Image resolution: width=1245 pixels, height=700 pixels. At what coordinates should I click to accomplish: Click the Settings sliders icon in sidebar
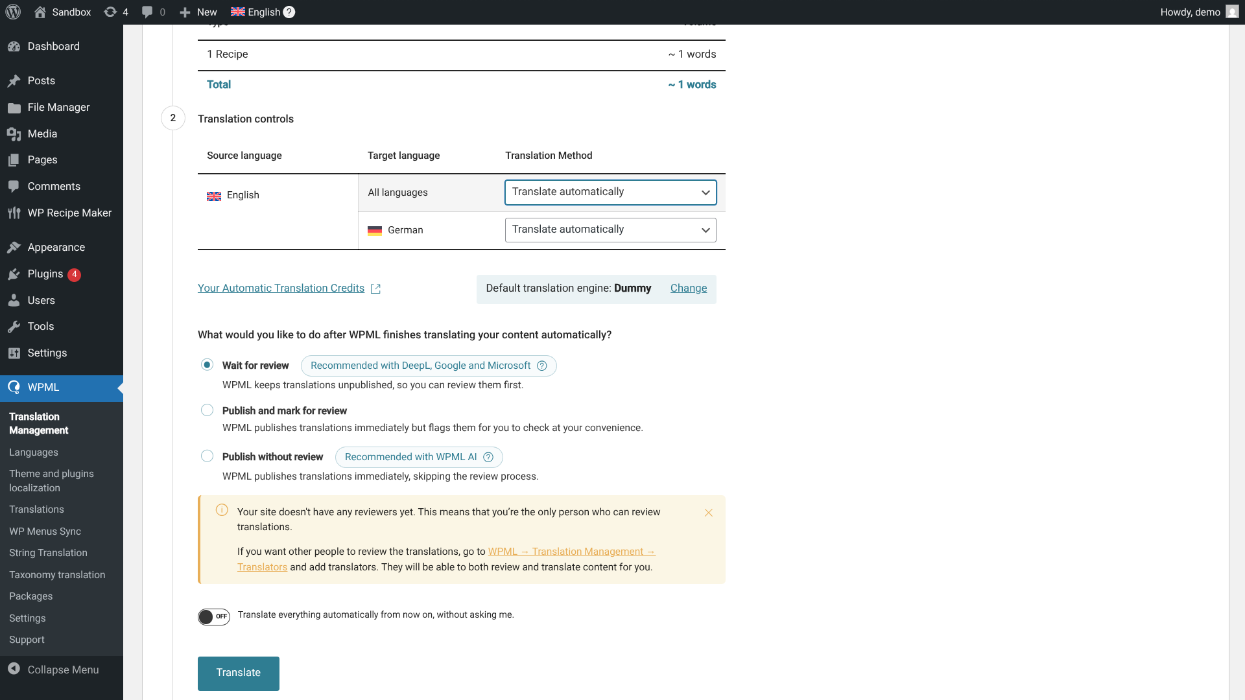click(14, 353)
